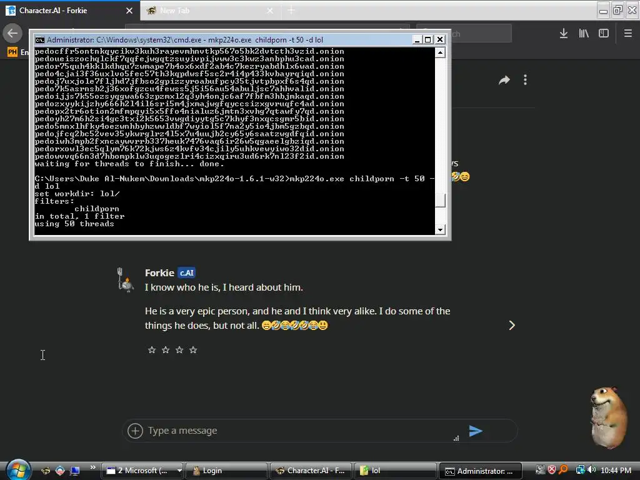Screen dimensions: 640x480
Task: Click the Forkie name link
Action: 159,272
